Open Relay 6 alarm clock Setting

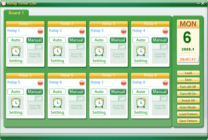point(57,106)
